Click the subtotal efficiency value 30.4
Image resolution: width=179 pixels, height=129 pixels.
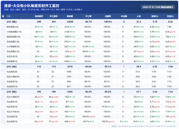click(x=139, y=67)
